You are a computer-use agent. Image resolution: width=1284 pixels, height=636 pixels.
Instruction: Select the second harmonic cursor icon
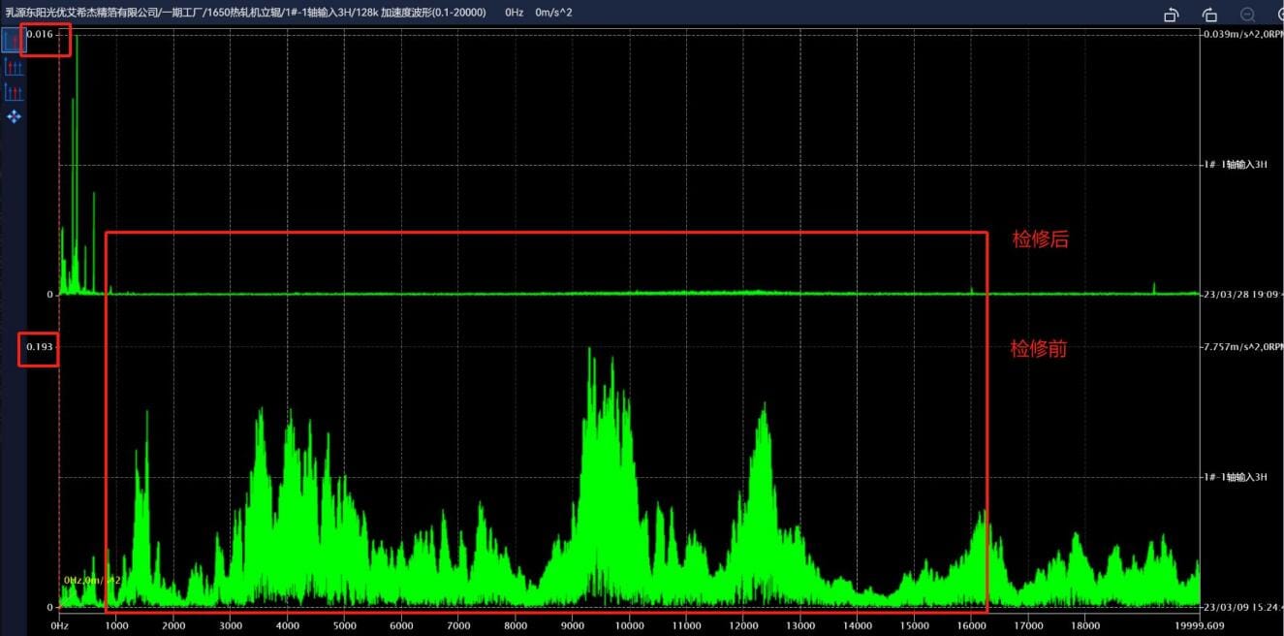(x=14, y=67)
